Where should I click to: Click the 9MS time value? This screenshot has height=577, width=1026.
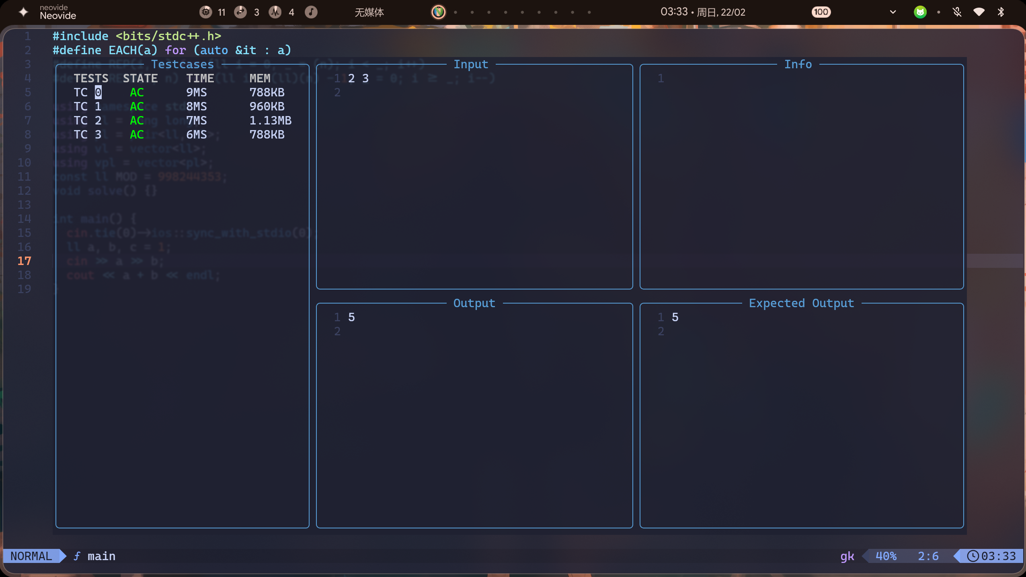(x=196, y=92)
